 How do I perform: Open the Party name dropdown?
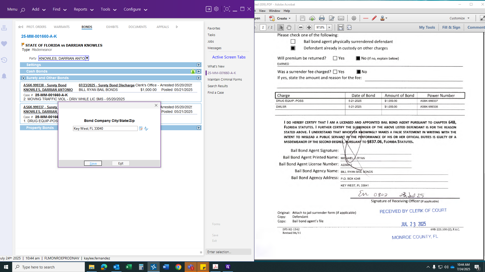(87, 58)
